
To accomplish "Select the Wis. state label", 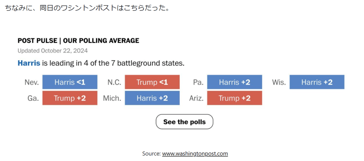I will (279, 82).
